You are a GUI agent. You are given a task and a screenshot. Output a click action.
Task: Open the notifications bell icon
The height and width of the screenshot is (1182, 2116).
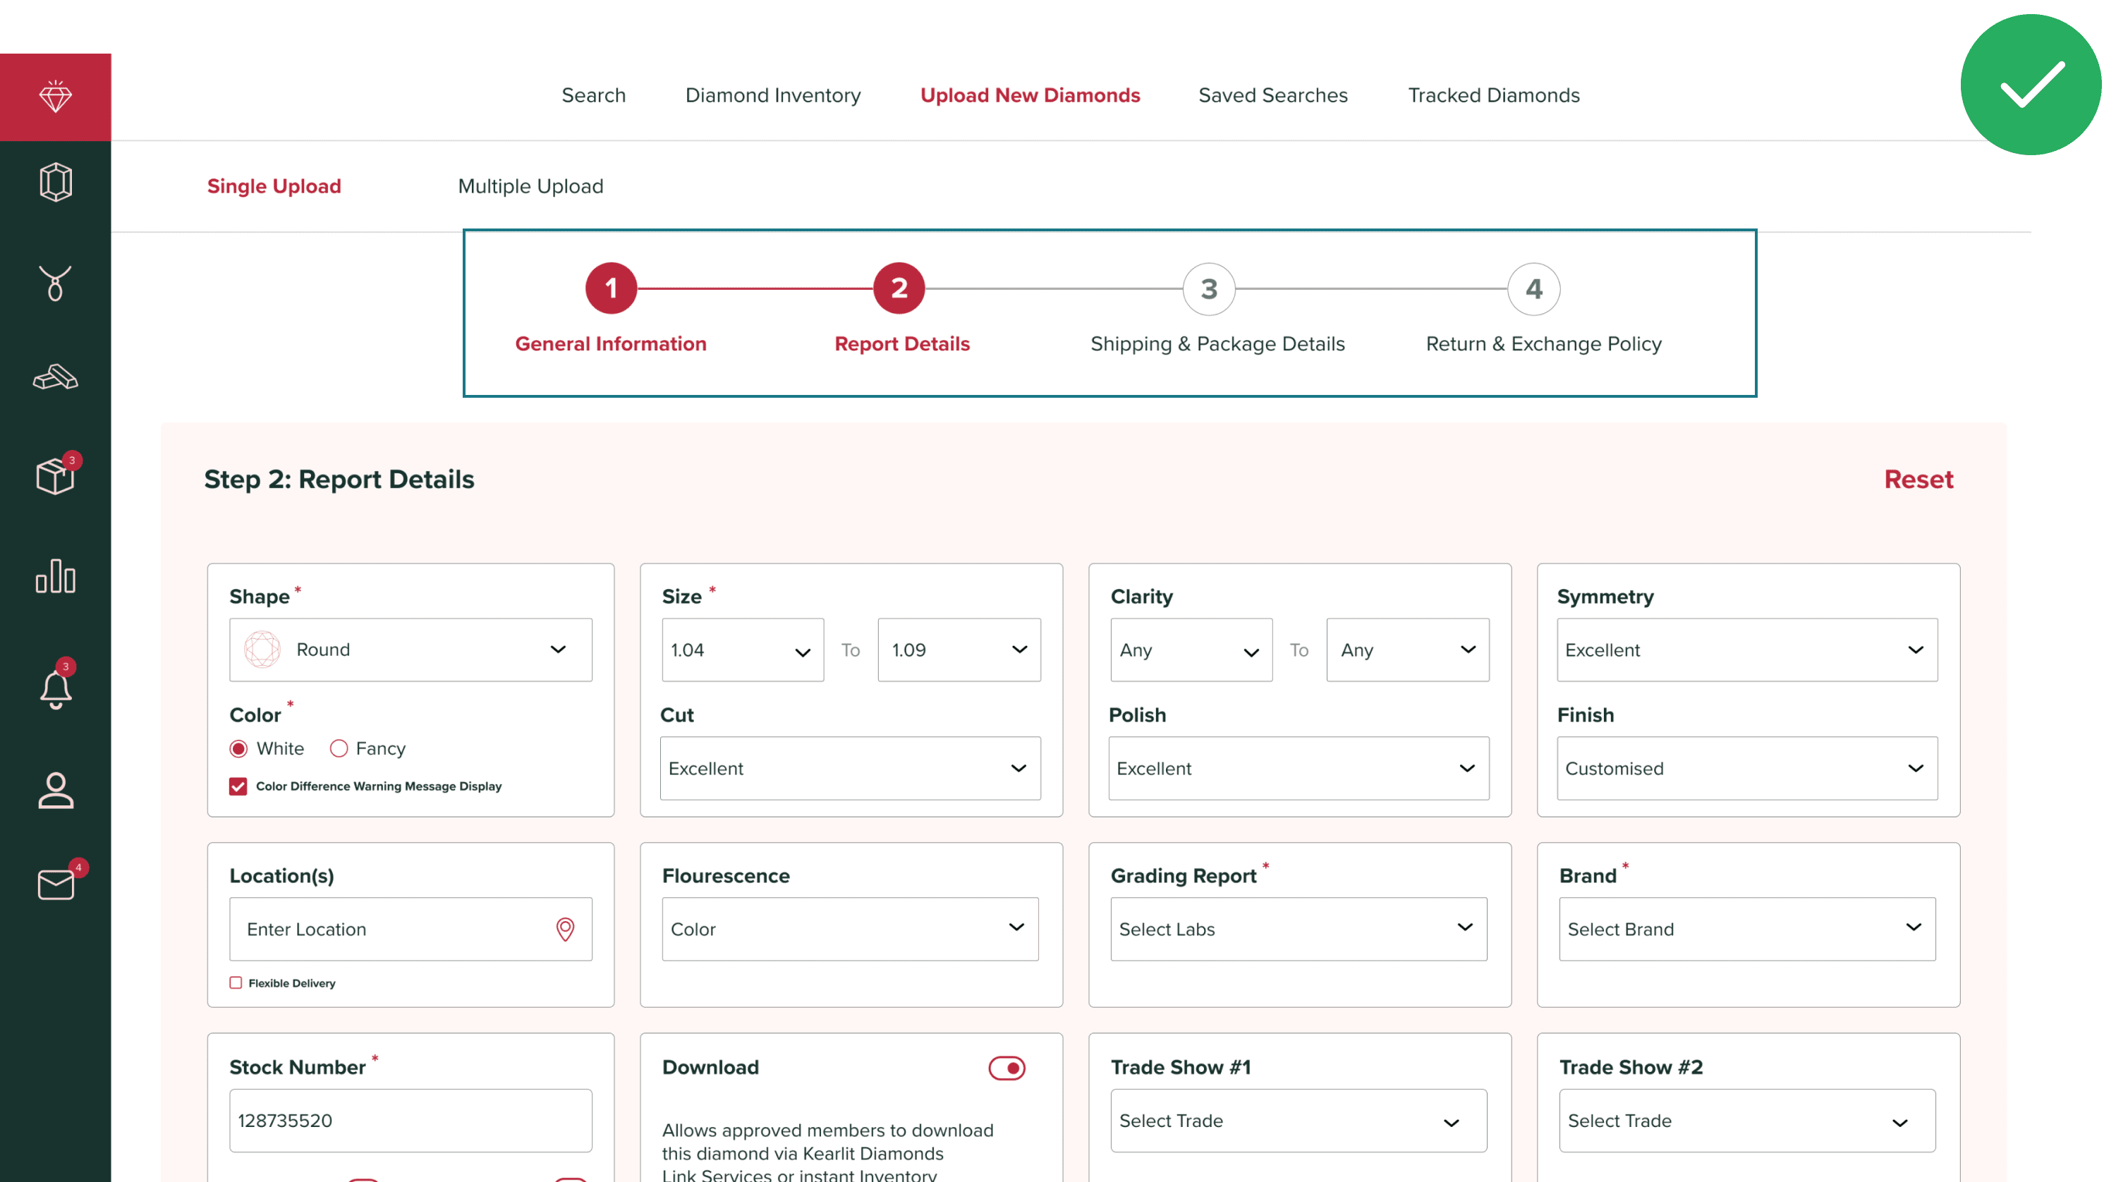[x=55, y=688]
